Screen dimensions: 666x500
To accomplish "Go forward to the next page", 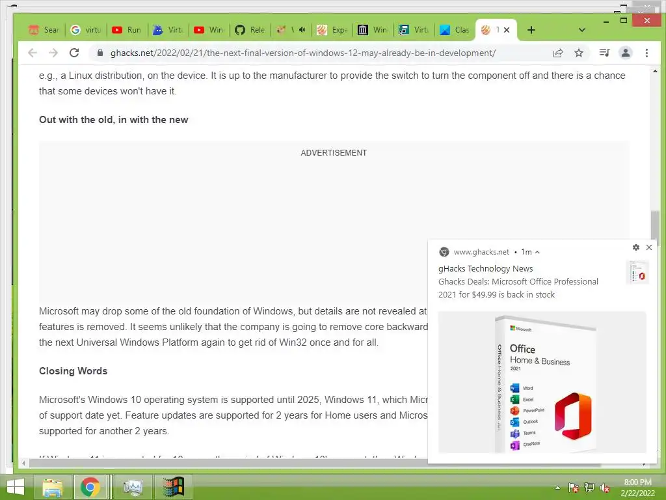I will point(53,53).
